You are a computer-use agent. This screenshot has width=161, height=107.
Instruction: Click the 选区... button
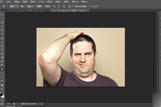click(x=31, y=6)
